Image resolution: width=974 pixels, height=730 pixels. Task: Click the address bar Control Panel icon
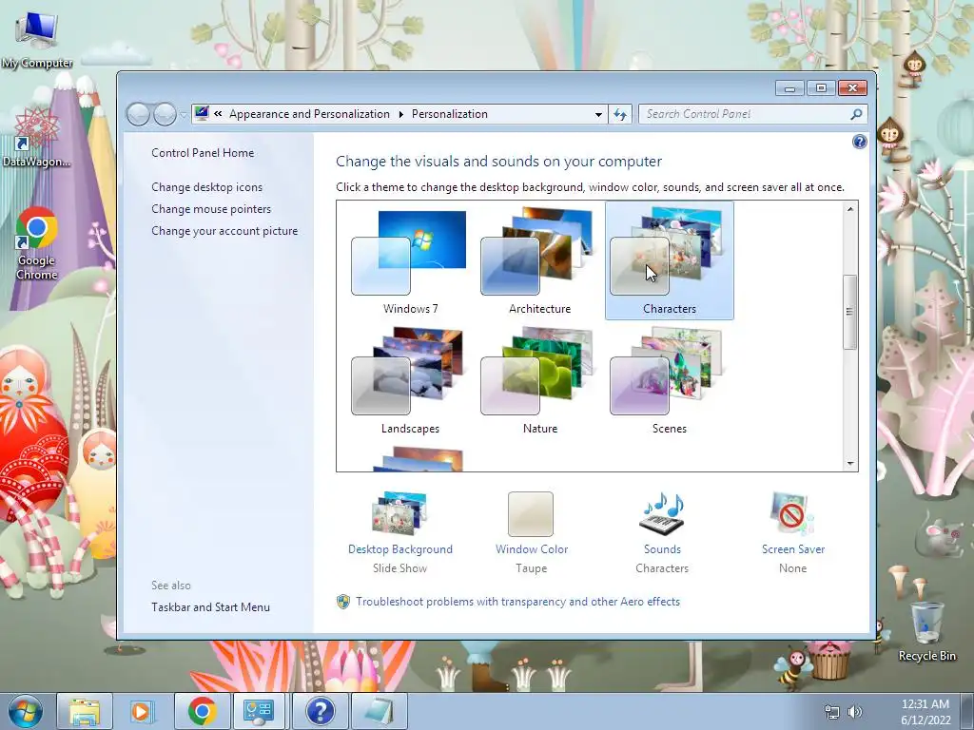tap(202, 113)
